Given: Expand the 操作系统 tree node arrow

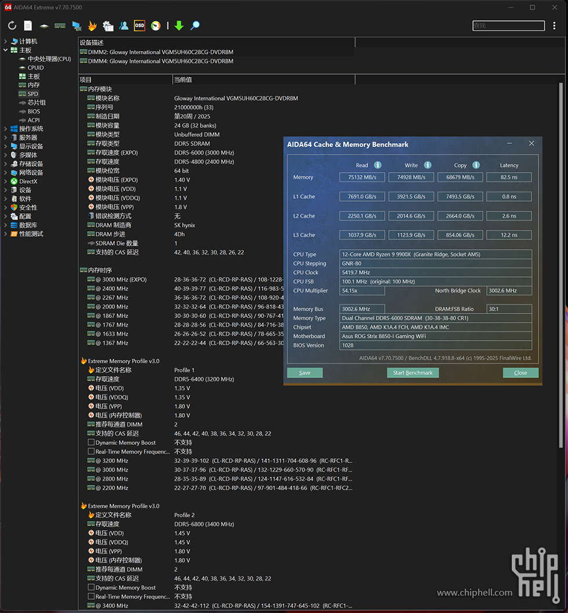Looking at the screenshot, I should pyautogui.click(x=5, y=129).
